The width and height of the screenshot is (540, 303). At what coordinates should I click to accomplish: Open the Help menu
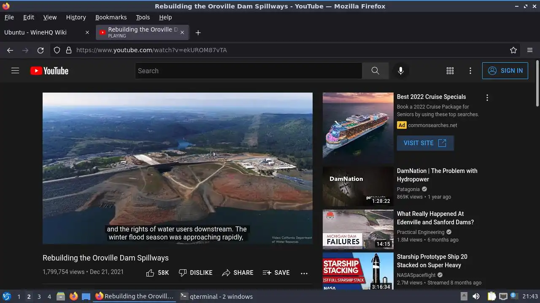tap(165, 17)
